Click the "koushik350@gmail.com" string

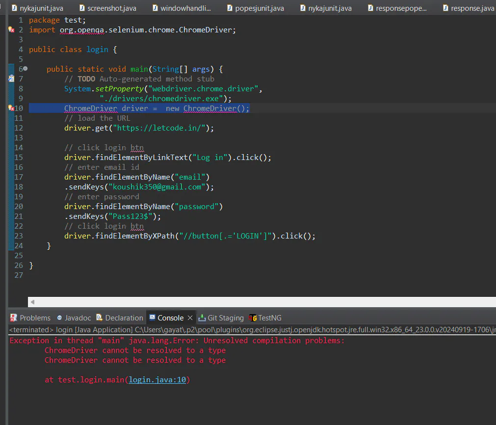tap(157, 186)
